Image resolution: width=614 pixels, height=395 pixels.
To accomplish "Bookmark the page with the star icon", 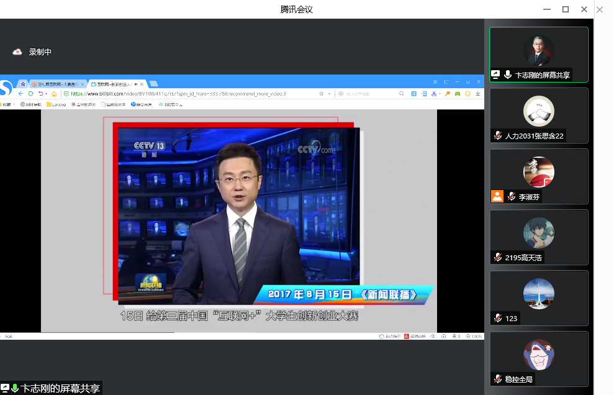I will click(322, 94).
